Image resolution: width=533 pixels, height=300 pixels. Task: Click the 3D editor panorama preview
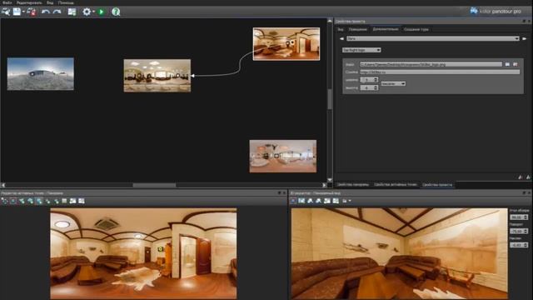tap(400, 253)
